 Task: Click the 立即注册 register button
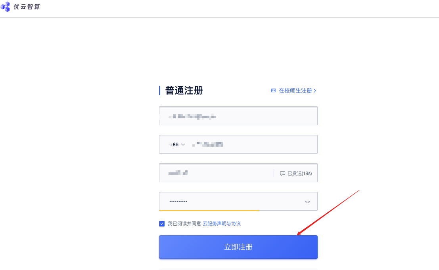238,247
